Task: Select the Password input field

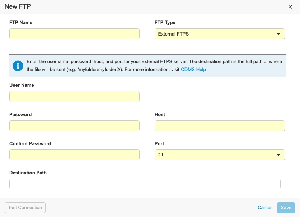Action: [74, 126]
